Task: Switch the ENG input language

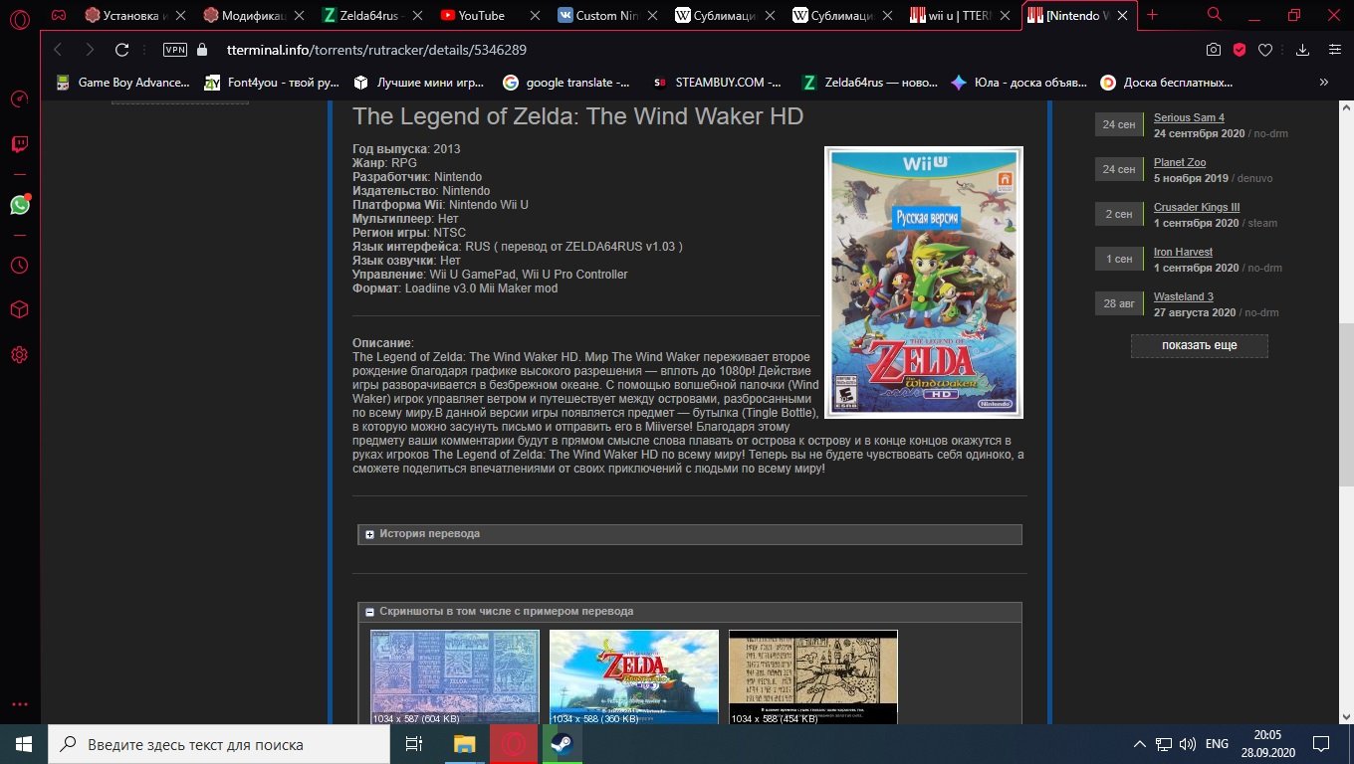Action: pos(1217,744)
